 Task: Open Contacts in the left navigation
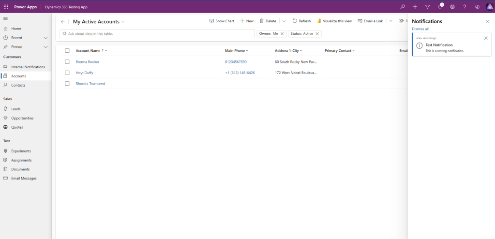click(x=18, y=85)
